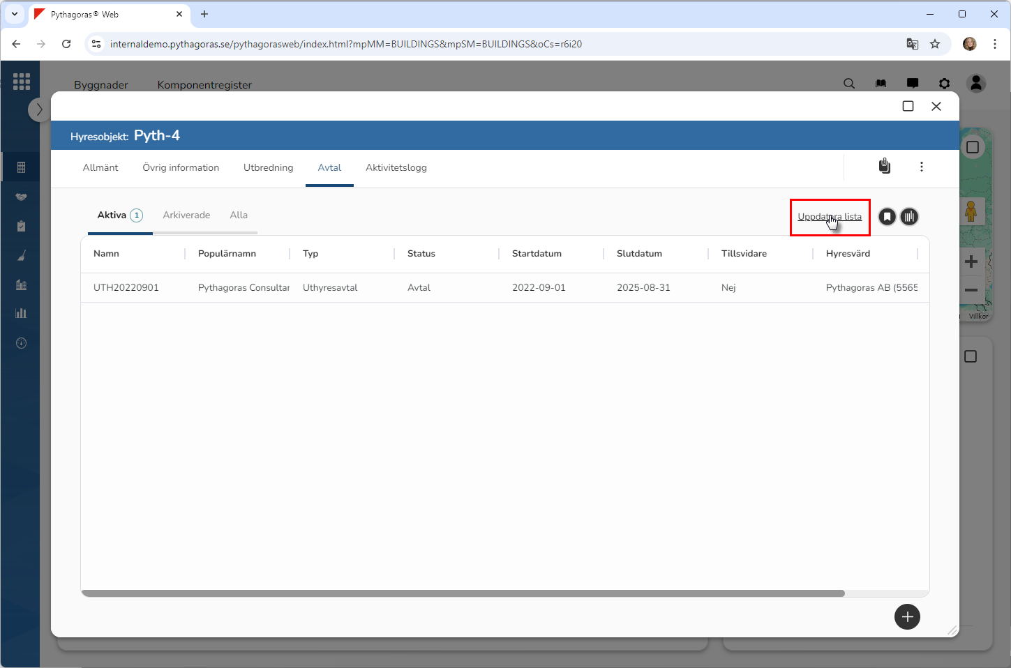Click the handshake icon in sidebar
The width and height of the screenshot is (1011, 668).
click(x=21, y=197)
